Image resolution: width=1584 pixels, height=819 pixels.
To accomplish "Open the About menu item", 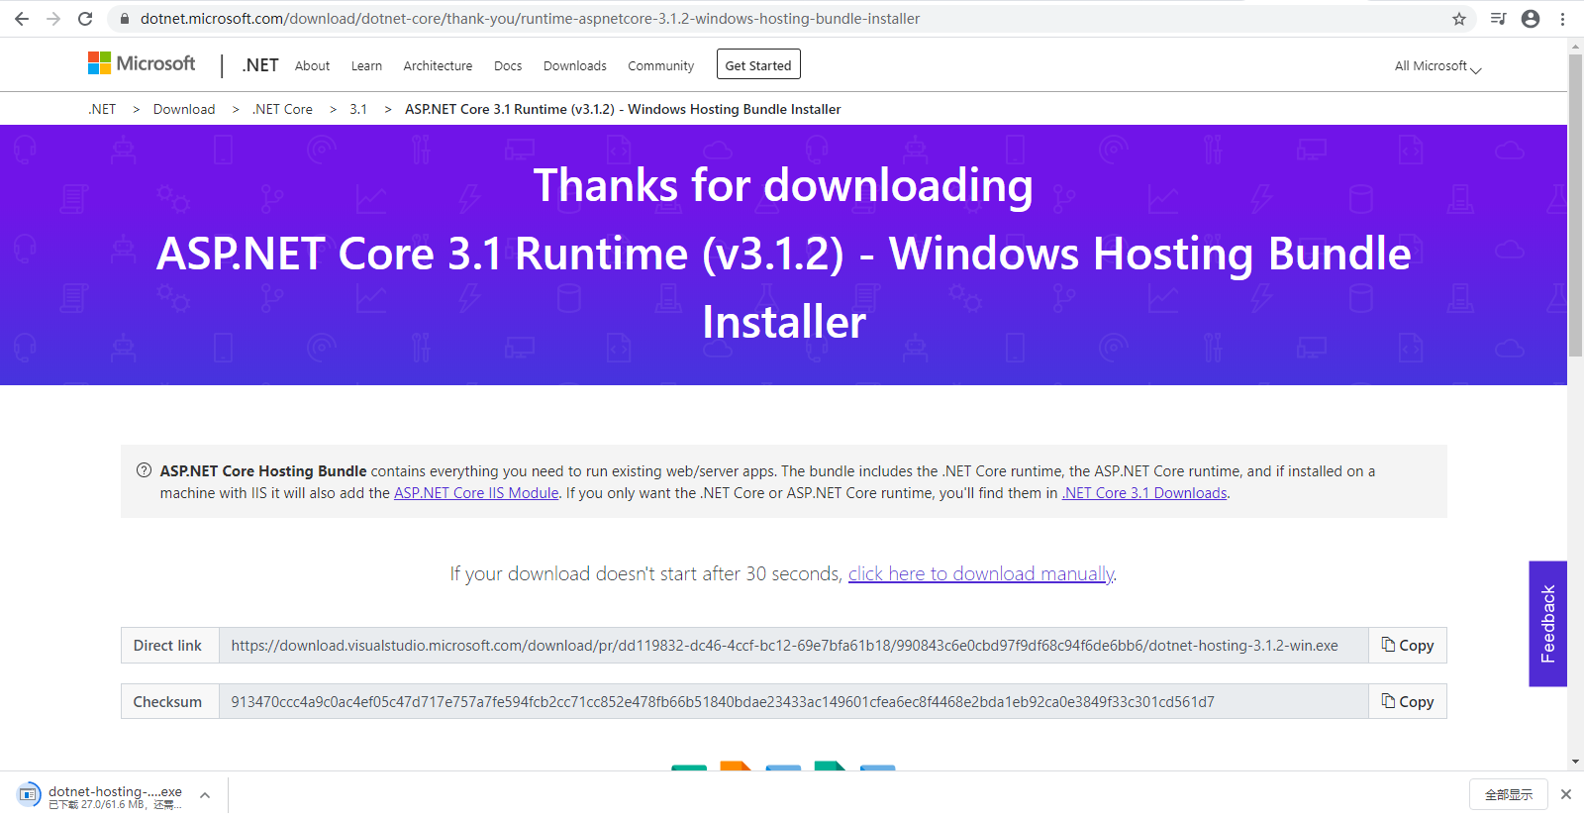I will click(x=312, y=65).
